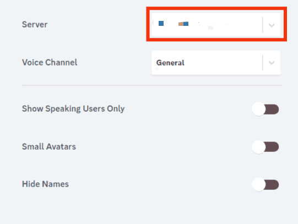Enable the Small Avatars switch
Viewport: 298px width, 224px height.
(x=266, y=147)
